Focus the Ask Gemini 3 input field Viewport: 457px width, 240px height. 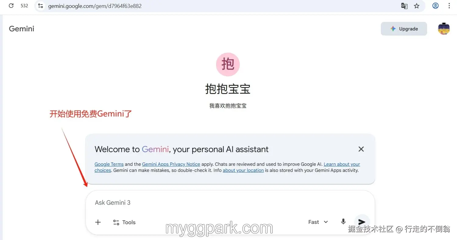coord(230,203)
